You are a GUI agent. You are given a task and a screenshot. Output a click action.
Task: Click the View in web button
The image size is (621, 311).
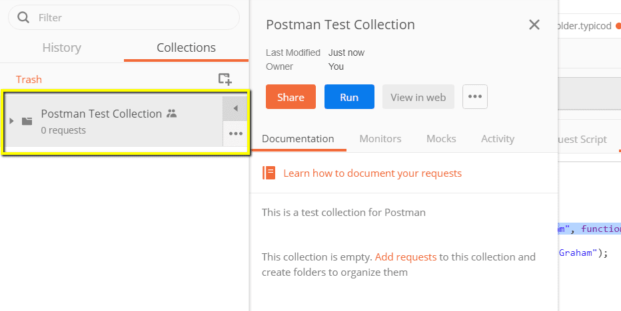[x=418, y=97]
